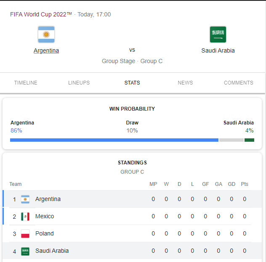
Task: Click Argentina flag in standings table
Action: point(25,199)
